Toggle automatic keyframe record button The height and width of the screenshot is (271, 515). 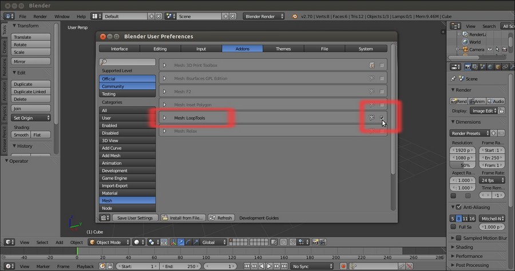343,266
